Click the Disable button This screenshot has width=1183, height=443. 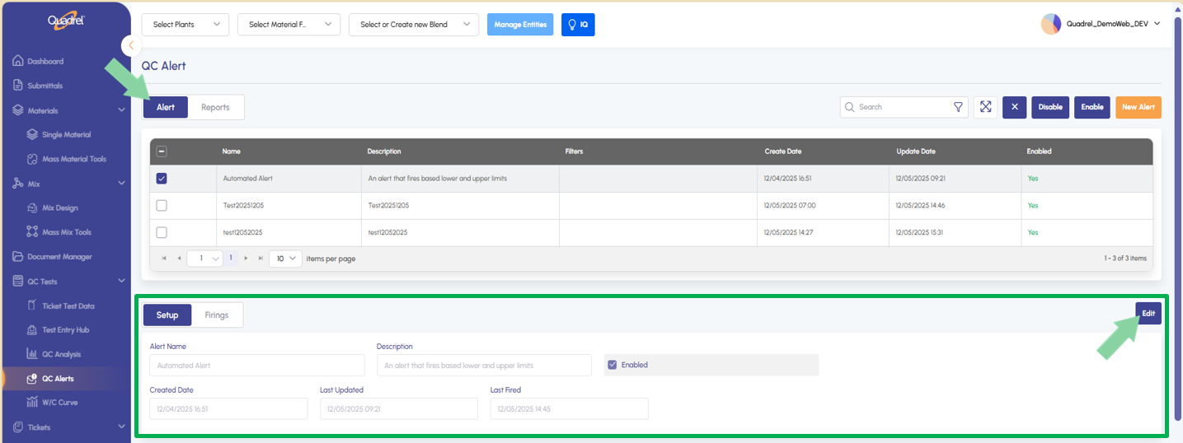click(x=1050, y=107)
